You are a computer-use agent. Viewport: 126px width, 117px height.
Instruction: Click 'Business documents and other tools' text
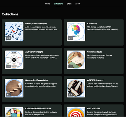[41, 113]
